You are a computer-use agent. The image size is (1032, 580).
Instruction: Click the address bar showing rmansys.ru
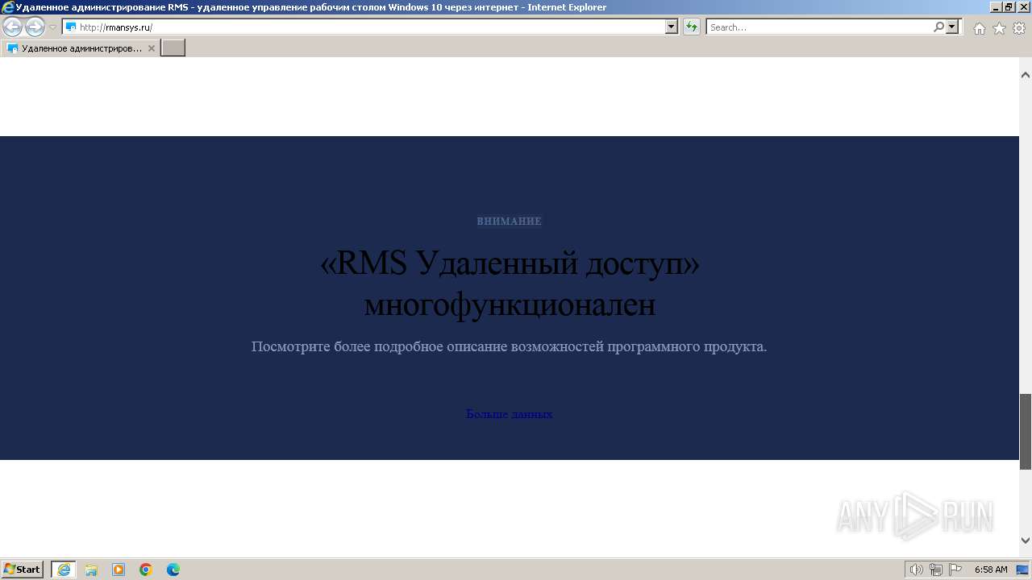tap(364, 27)
